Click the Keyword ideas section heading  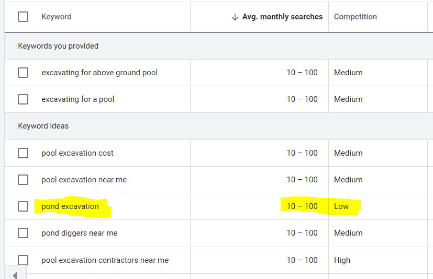coord(43,126)
